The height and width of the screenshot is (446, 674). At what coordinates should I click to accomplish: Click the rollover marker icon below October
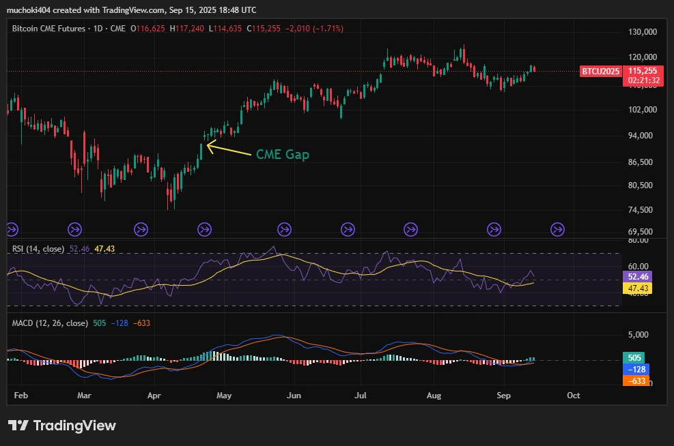tap(557, 230)
